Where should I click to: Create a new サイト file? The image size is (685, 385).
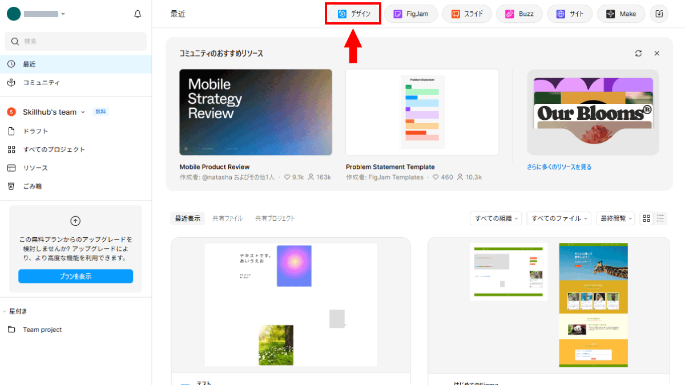[x=570, y=14]
